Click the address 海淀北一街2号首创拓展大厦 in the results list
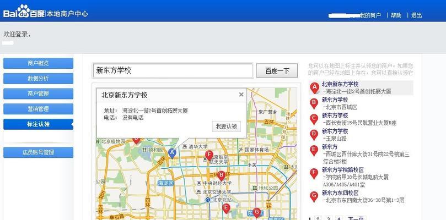Screen dimensions: 446x220 point(357,91)
